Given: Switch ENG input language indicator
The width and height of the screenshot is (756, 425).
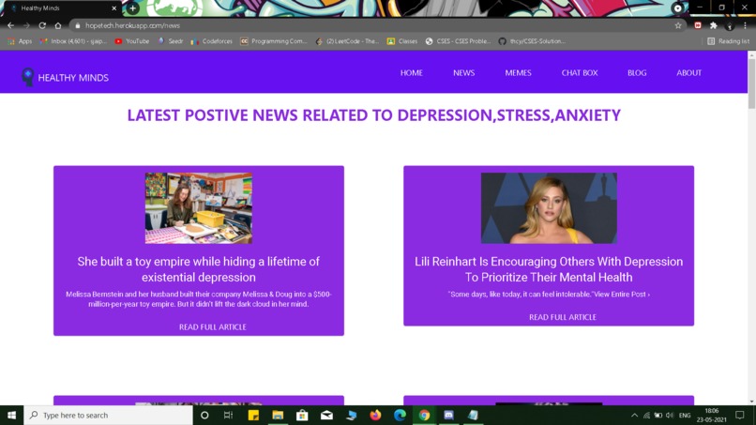Looking at the screenshot, I should pos(685,415).
